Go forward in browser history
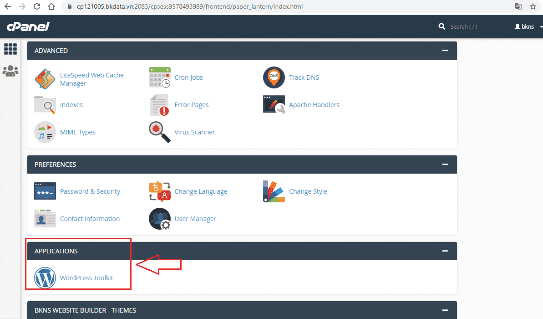This screenshot has height=319, width=543. [x=22, y=6]
